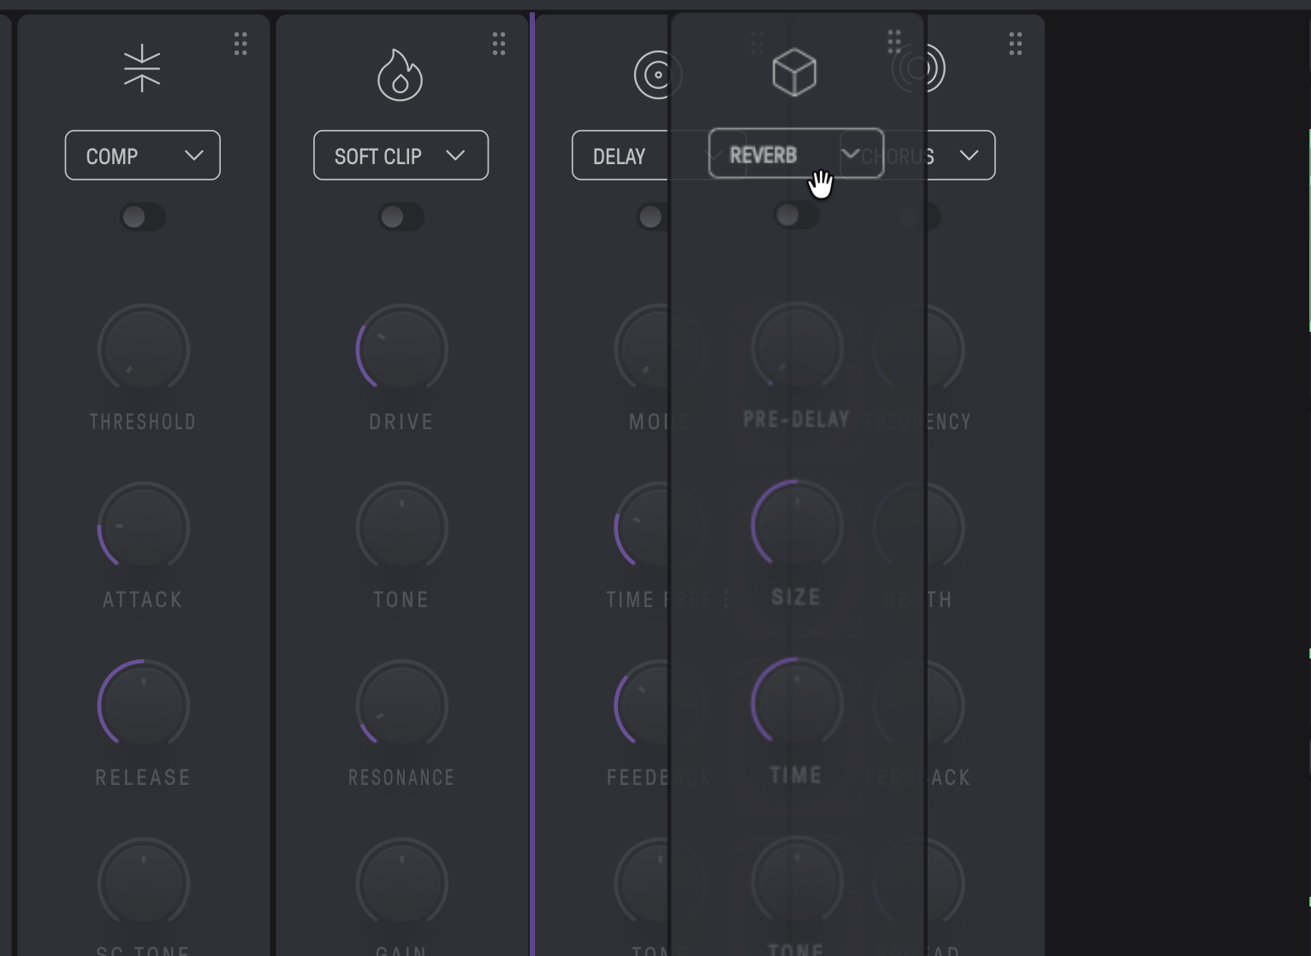The width and height of the screenshot is (1311, 956).
Task: Click the Soft Clip RESONANCE knob
Action: (x=401, y=705)
